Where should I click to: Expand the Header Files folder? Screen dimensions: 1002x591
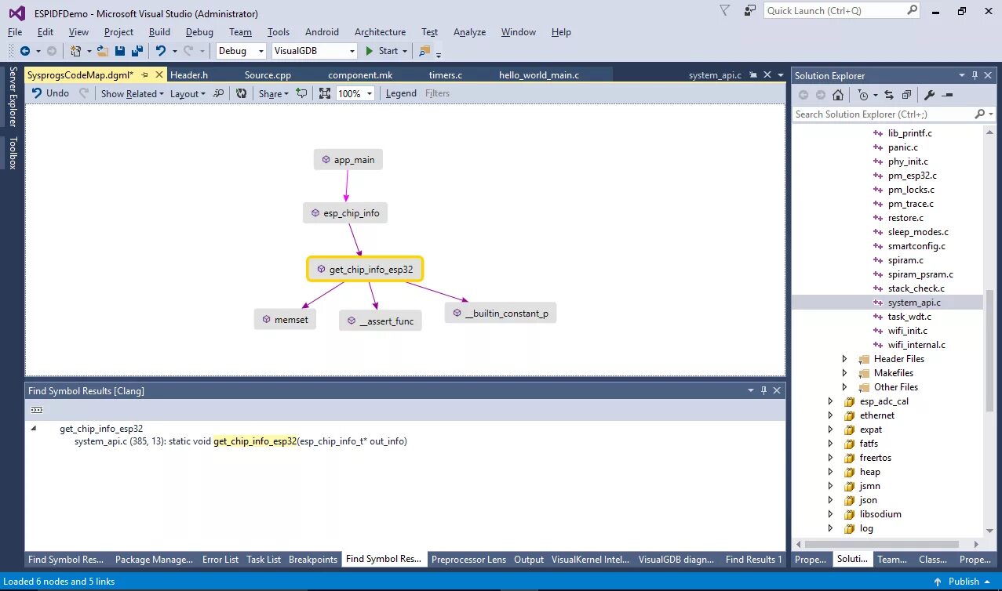tap(844, 359)
